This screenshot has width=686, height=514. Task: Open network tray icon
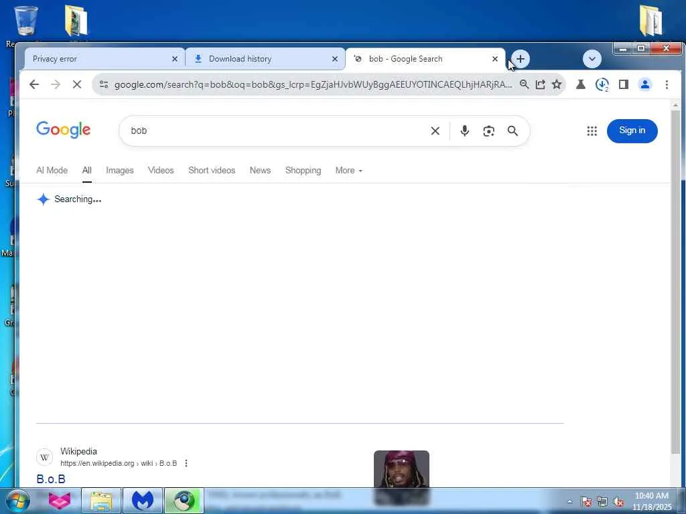point(602,502)
